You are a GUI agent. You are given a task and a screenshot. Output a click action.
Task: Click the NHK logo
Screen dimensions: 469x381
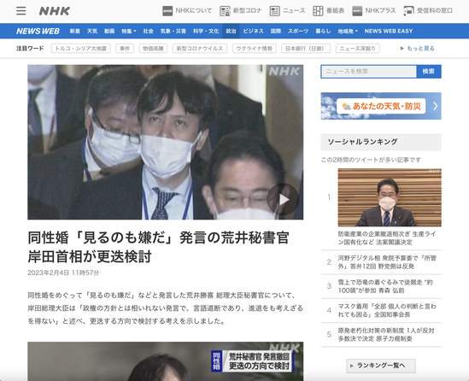click(x=55, y=11)
